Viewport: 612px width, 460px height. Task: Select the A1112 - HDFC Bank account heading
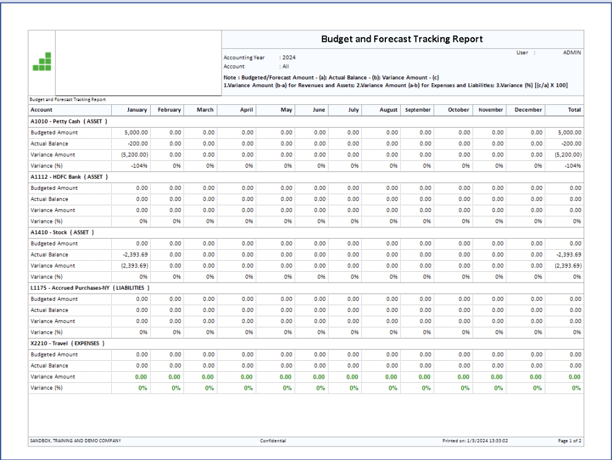click(69, 177)
